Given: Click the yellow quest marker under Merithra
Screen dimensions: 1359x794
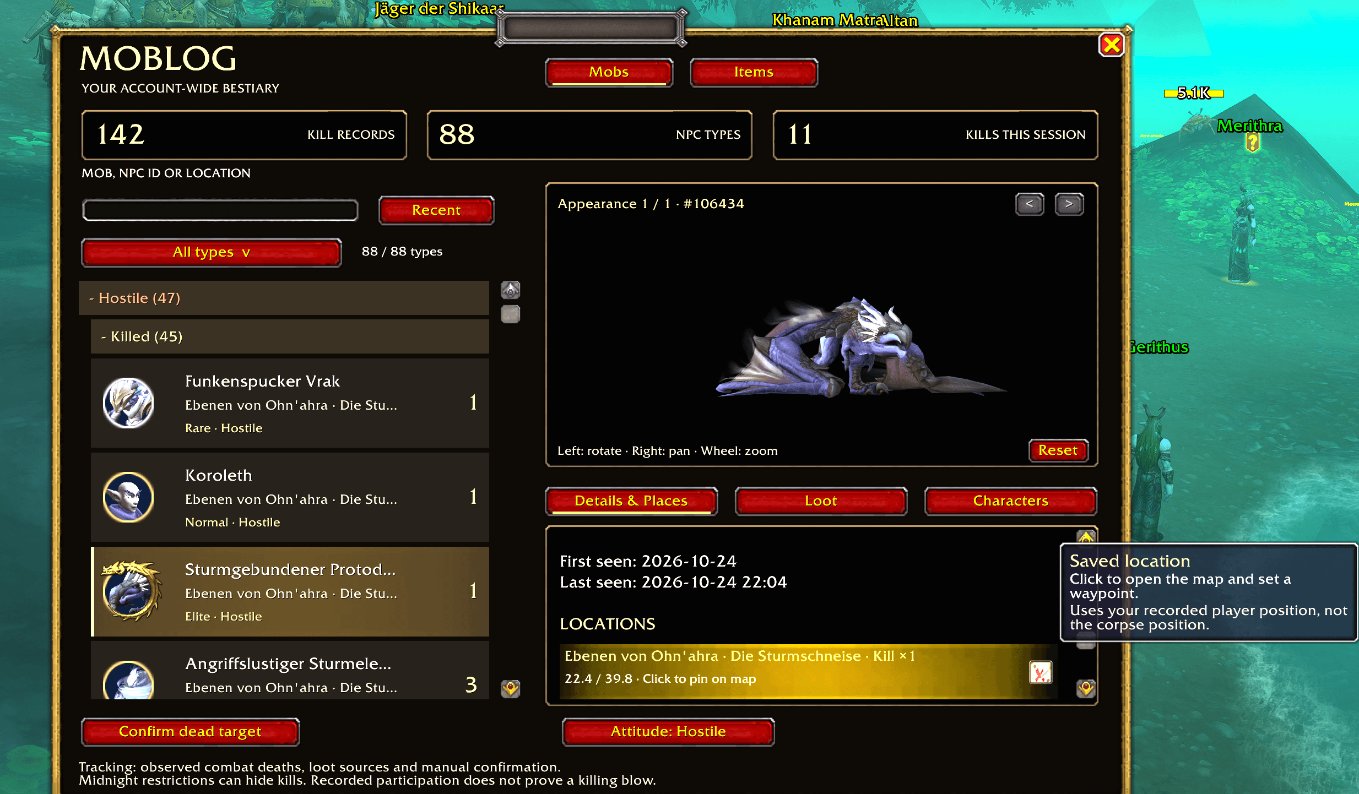Looking at the screenshot, I should pyautogui.click(x=1252, y=144).
